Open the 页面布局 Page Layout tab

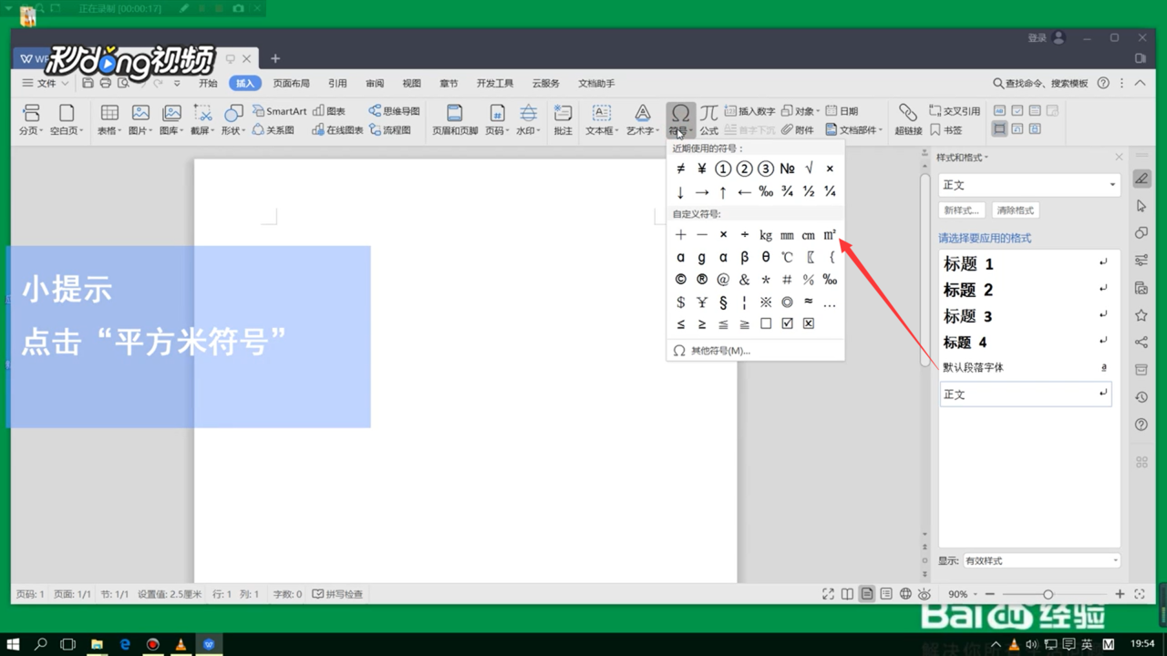292,83
